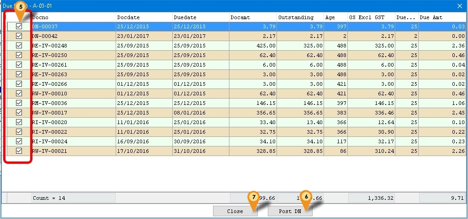Select the RI-IV-00020 row docno
This screenshot has width=468, height=219.
click(50, 122)
